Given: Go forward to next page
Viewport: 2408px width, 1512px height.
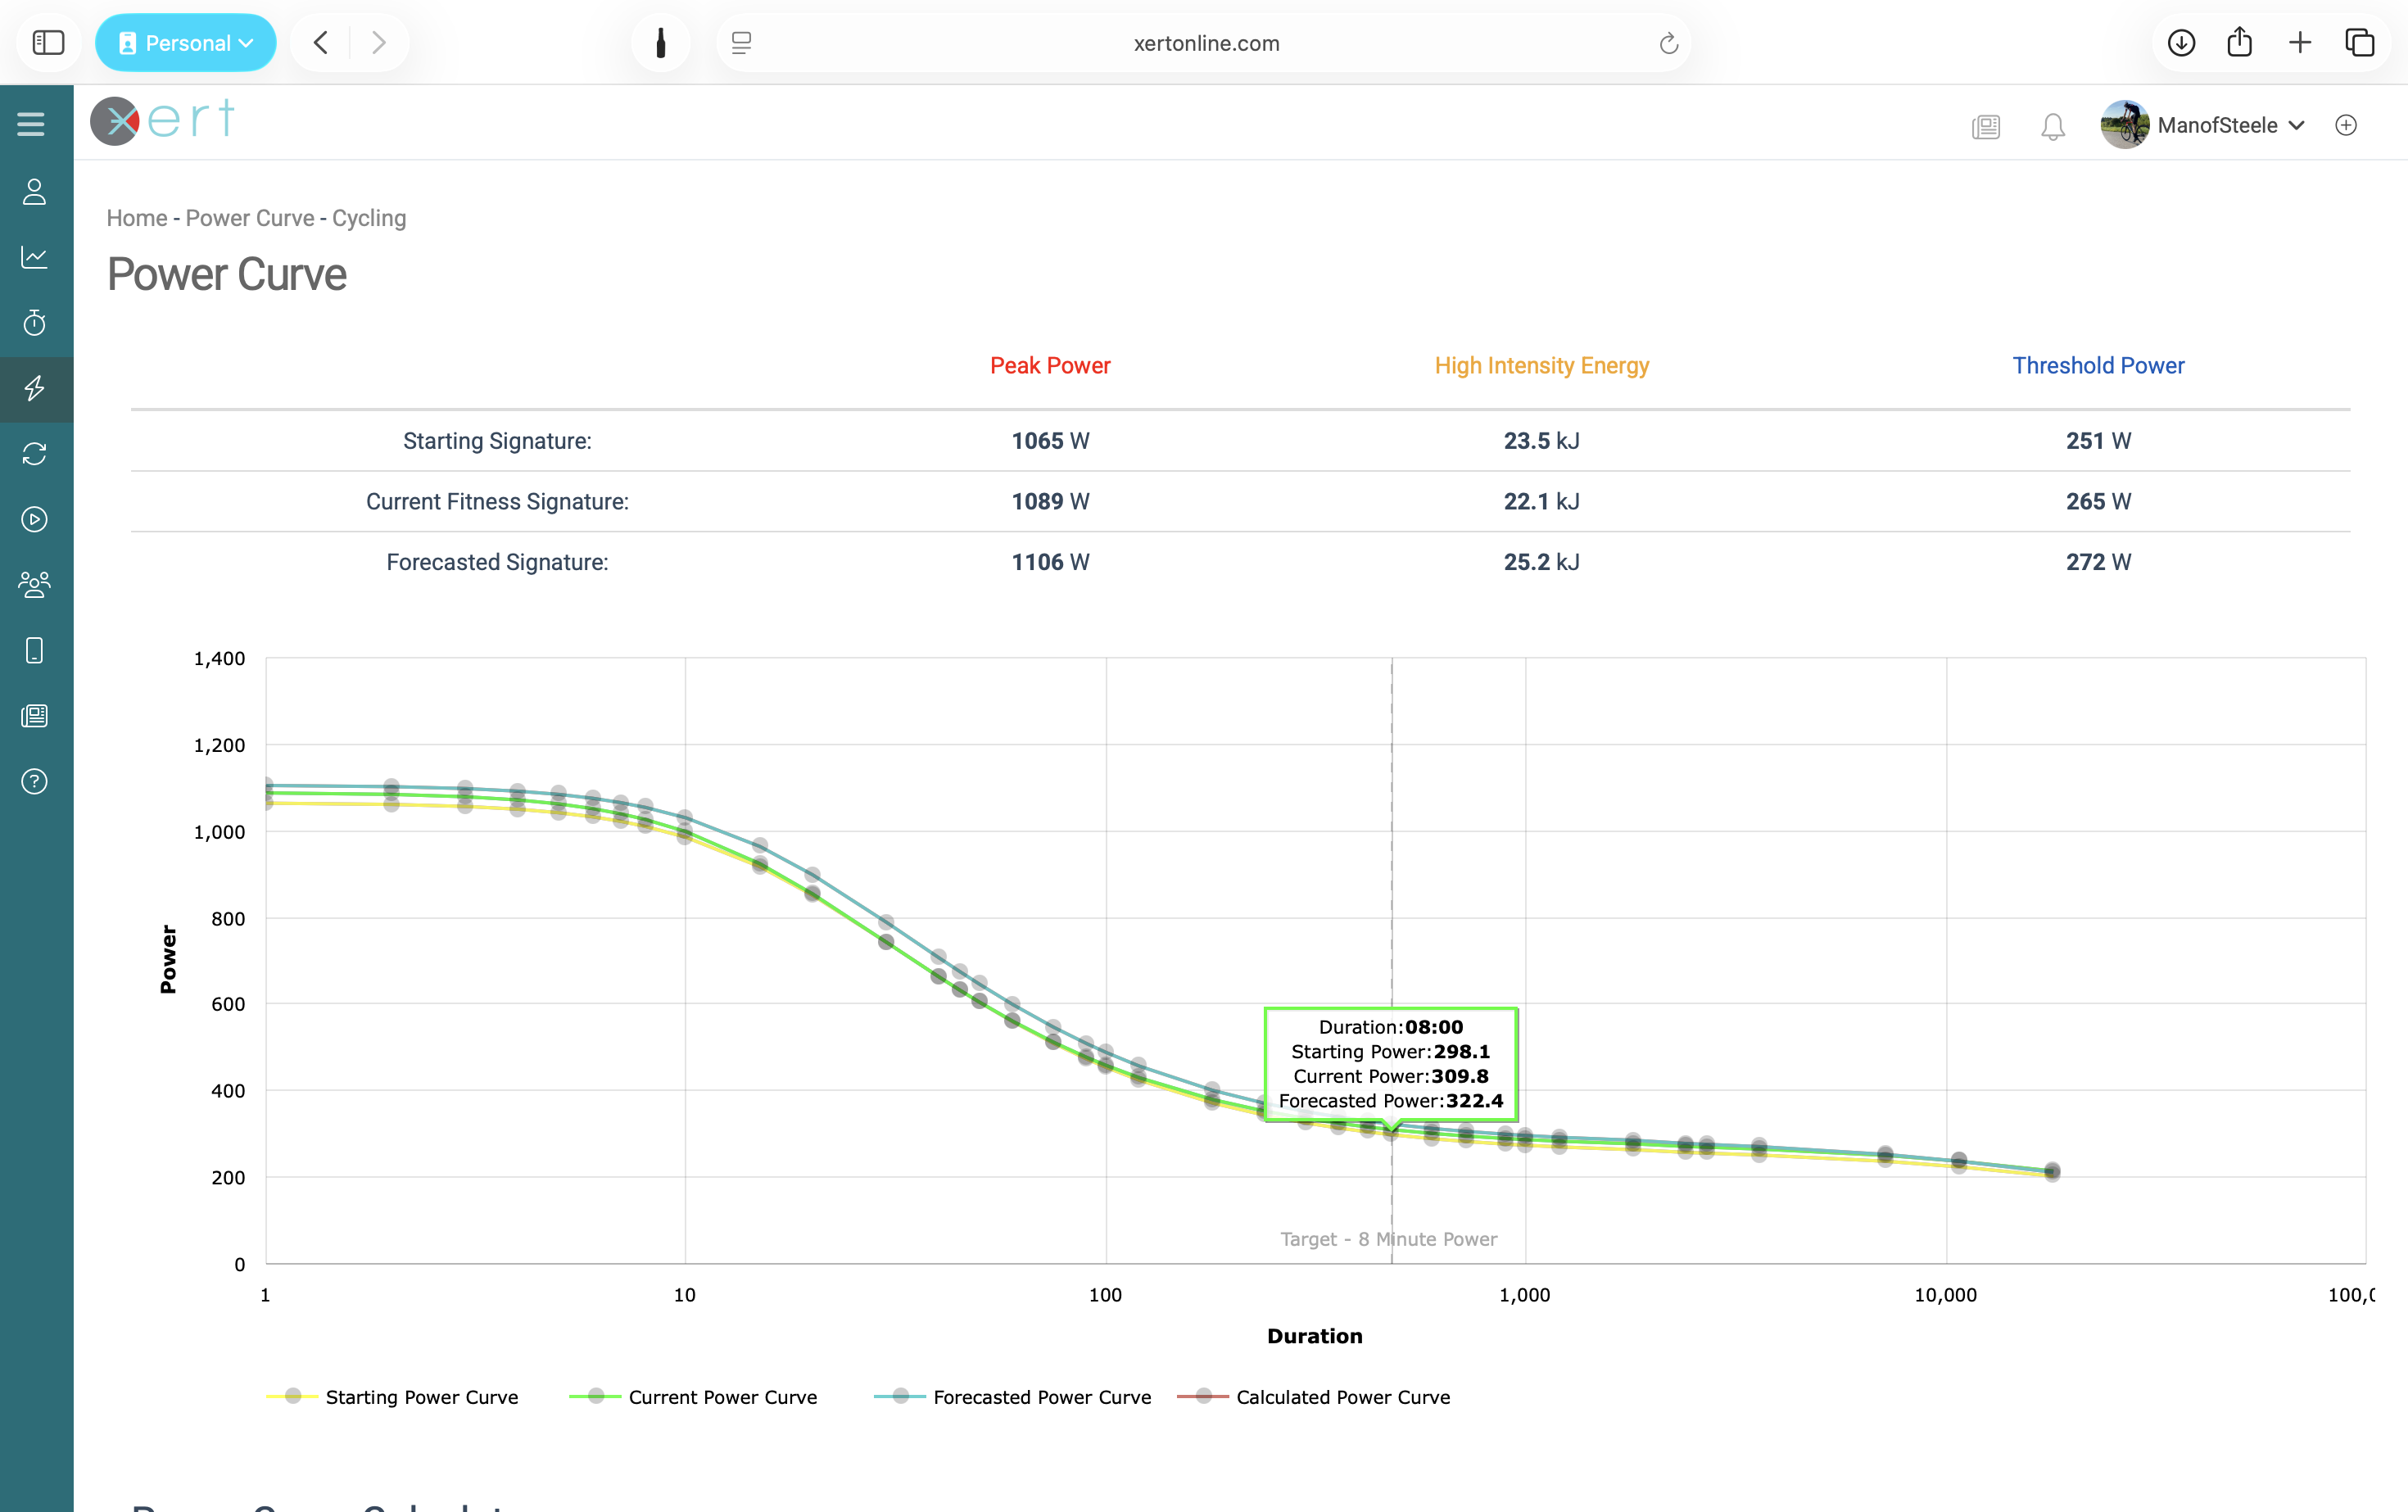Looking at the screenshot, I should 378,43.
